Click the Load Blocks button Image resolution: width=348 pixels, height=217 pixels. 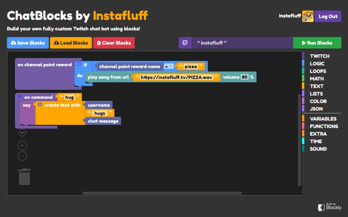(x=71, y=43)
